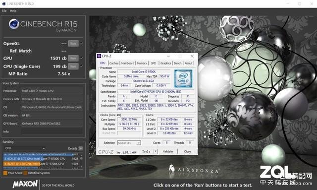Image resolution: width=317 pixels, height=190 pixels.
Task: Click the Core Voltage value in CPU-Z
Action: [x=161, y=86]
